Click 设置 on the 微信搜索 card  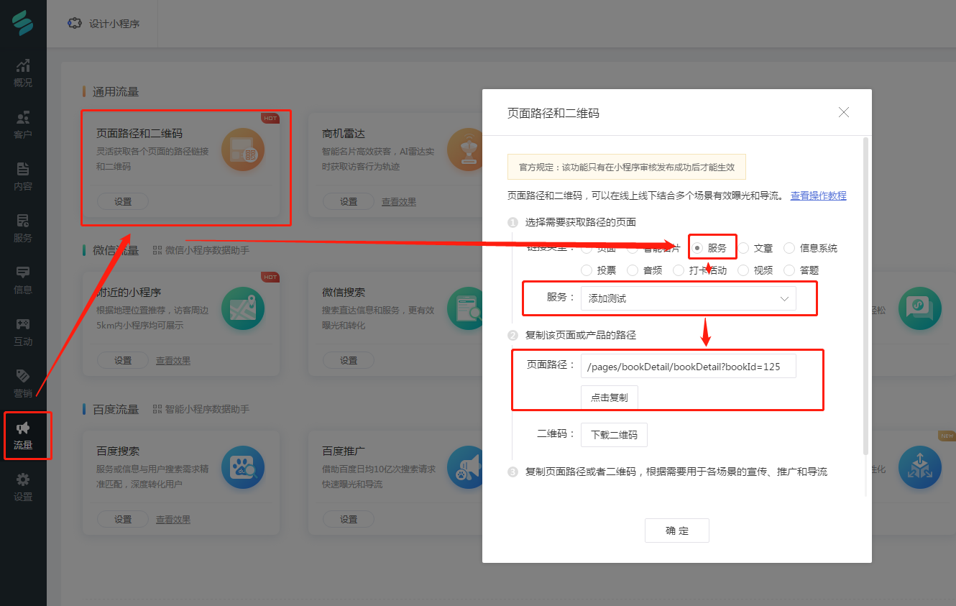coord(349,360)
